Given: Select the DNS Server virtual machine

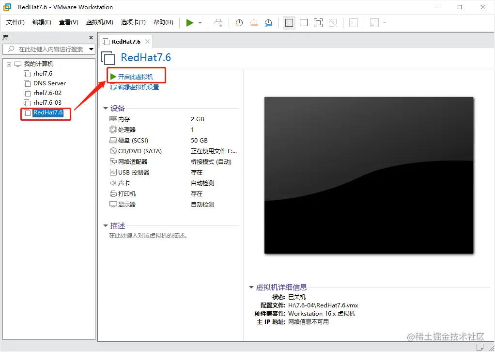Looking at the screenshot, I should click(x=49, y=83).
